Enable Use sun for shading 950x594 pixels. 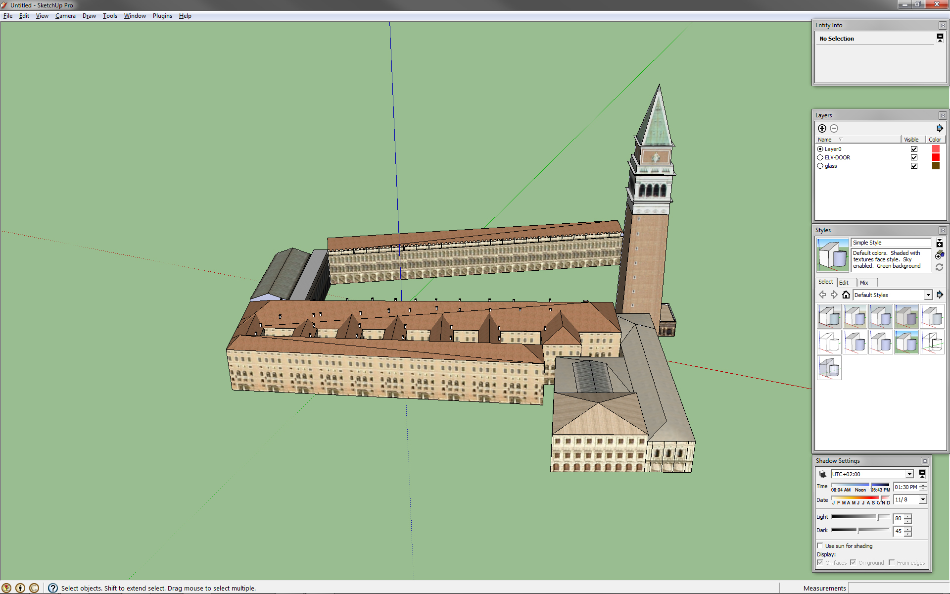coord(820,546)
